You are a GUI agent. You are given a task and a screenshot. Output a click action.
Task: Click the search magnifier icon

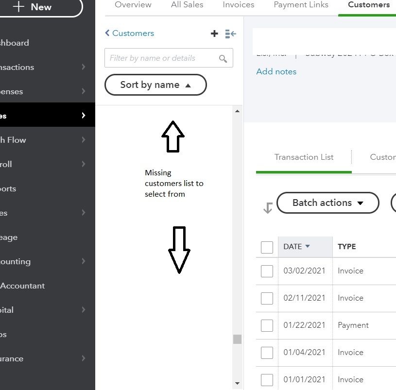click(223, 58)
